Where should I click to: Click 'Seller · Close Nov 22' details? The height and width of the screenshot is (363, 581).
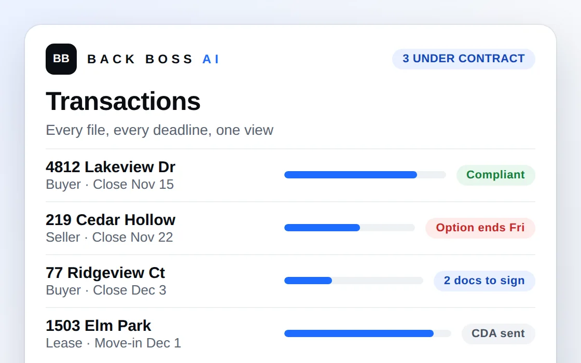[109, 237]
